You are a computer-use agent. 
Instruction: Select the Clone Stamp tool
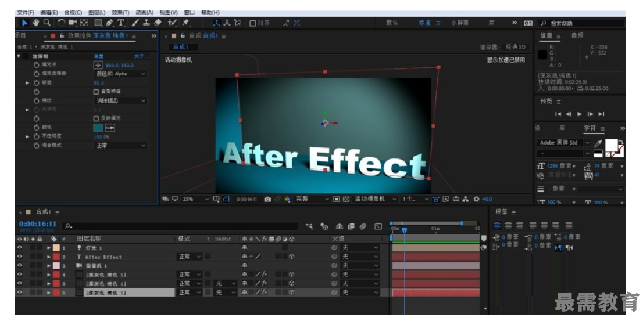tap(146, 23)
